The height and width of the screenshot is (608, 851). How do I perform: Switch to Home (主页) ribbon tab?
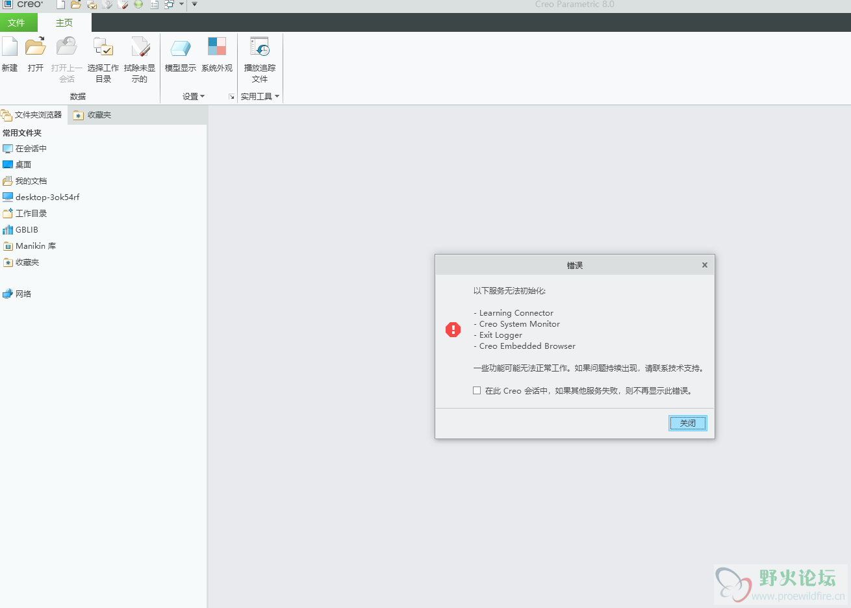click(x=64, y=23)
